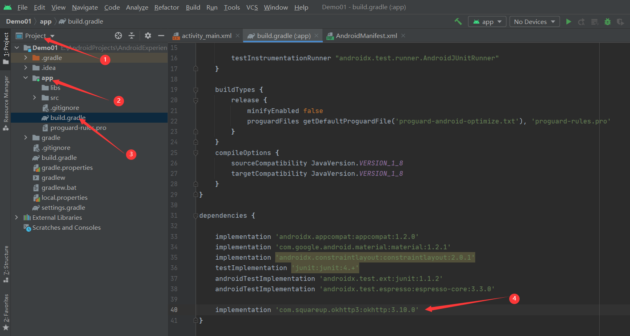The height and width of the screenshot is (336, 630).
Task: Close the activity_main.xml tab
Action: [238, 36]
